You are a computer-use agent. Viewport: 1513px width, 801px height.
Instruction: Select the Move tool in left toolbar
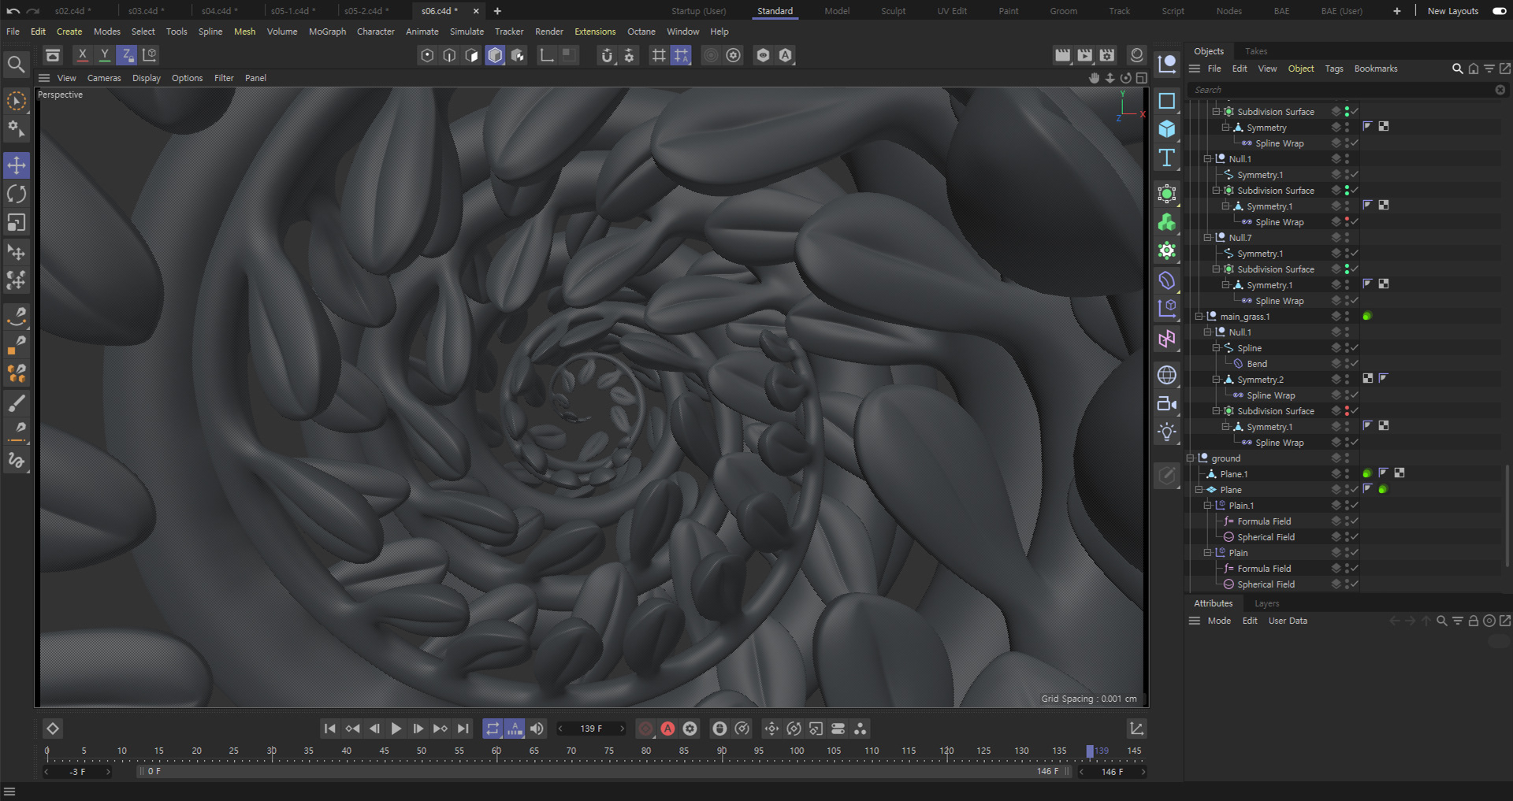pyautogui.click(x=17, y=165)
